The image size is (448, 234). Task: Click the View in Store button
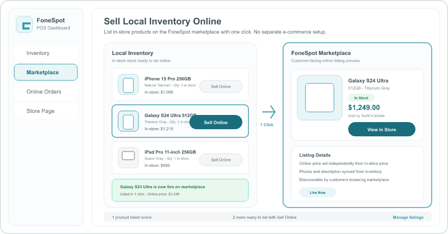point(382,129)
